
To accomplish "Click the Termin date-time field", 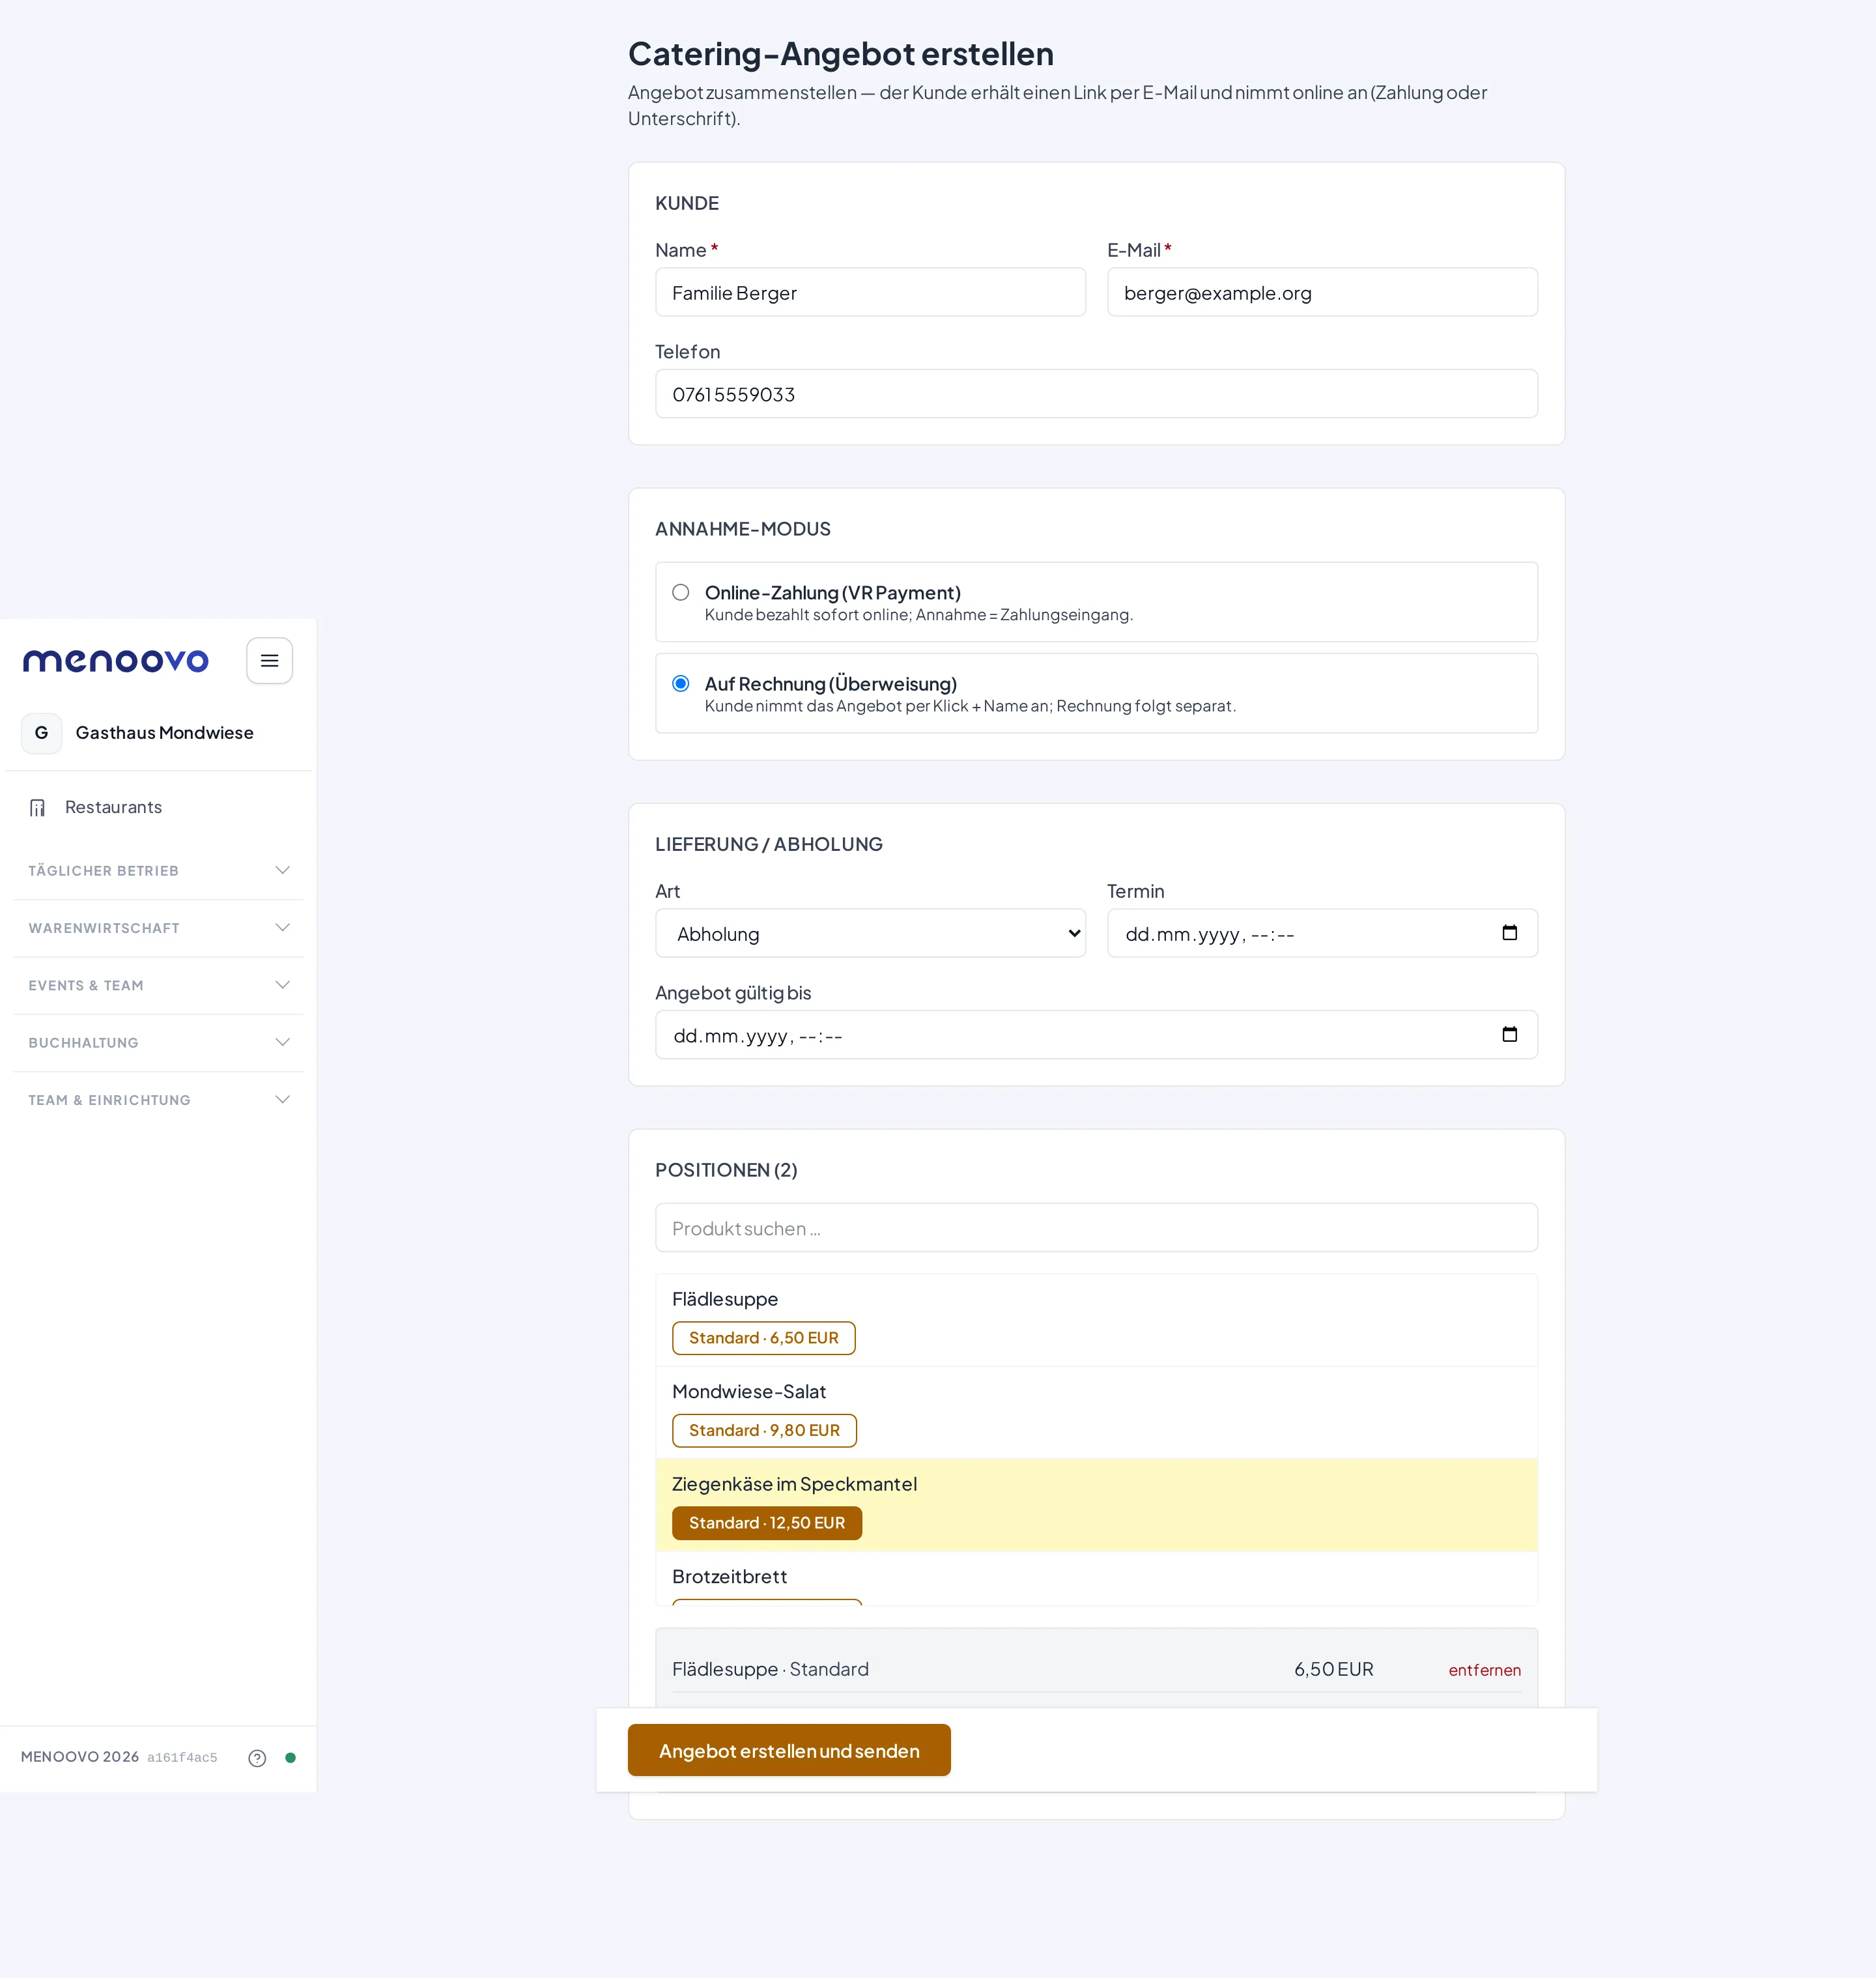I will point(1322,933).
